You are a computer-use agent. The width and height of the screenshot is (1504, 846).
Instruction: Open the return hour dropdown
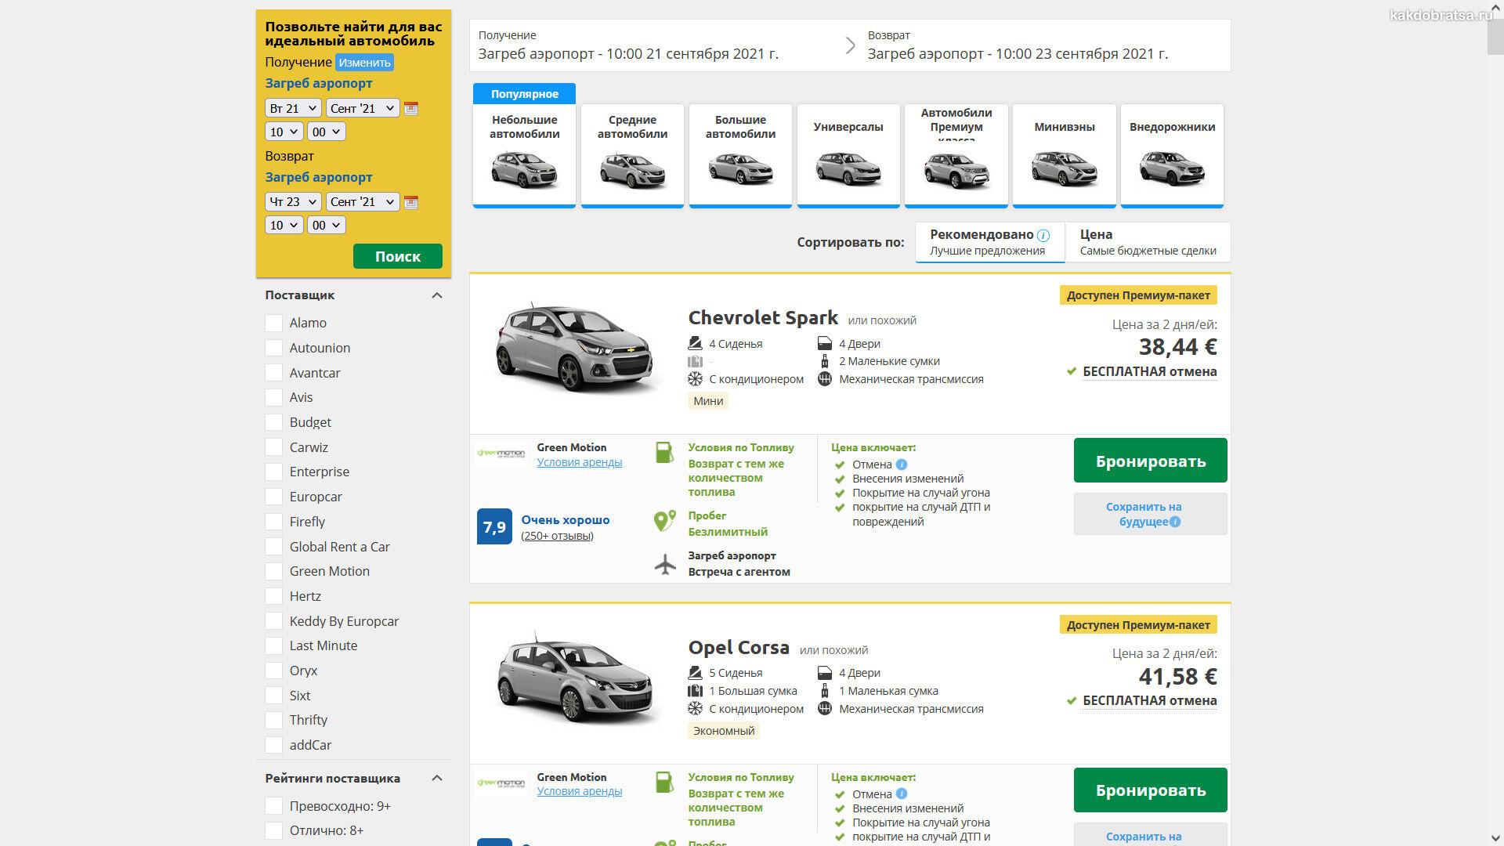tap(284, 225)
